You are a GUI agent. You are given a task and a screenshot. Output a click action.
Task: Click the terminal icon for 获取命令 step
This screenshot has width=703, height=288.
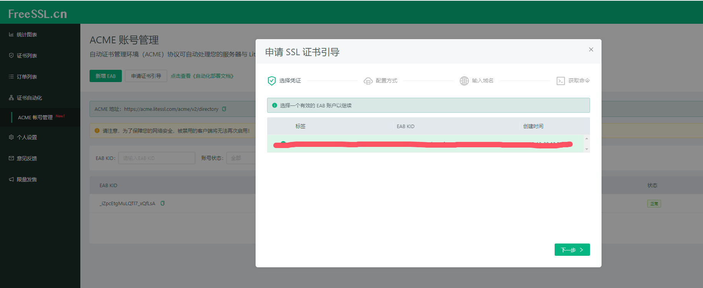[x=560, y=81]
